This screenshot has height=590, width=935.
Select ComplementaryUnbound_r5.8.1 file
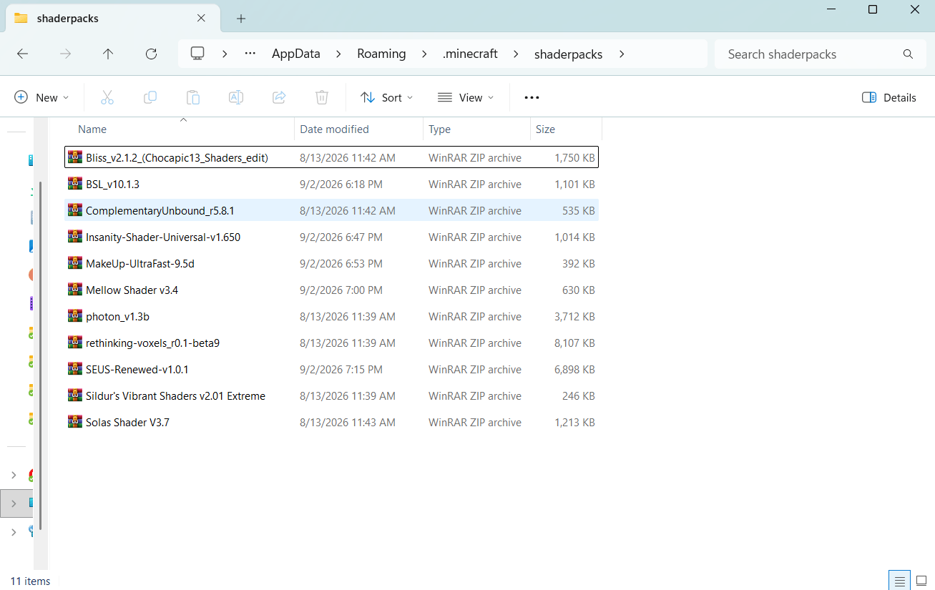[x=331, y=210]
